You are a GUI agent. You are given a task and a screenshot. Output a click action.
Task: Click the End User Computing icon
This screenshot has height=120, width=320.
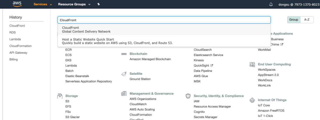click(252, 64)
